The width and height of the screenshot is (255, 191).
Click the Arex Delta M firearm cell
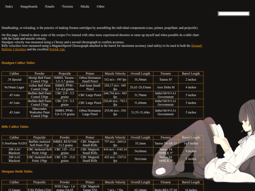coord(166,87)
